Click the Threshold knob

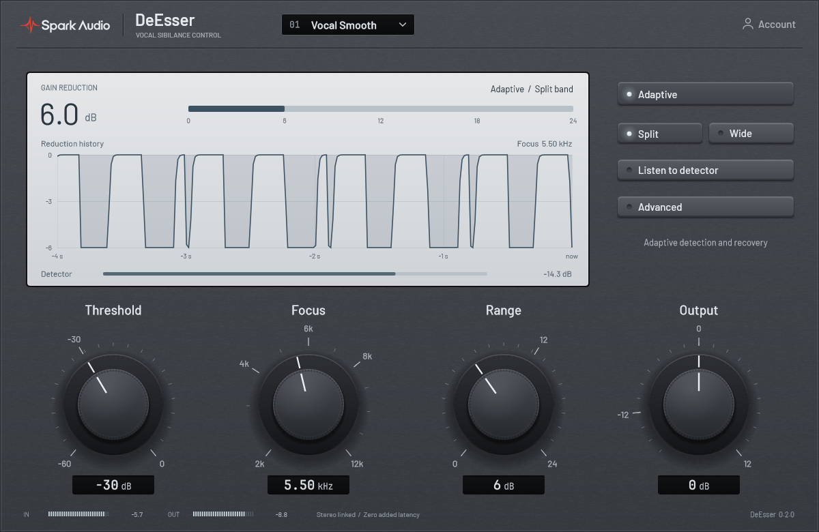(113, 404)
